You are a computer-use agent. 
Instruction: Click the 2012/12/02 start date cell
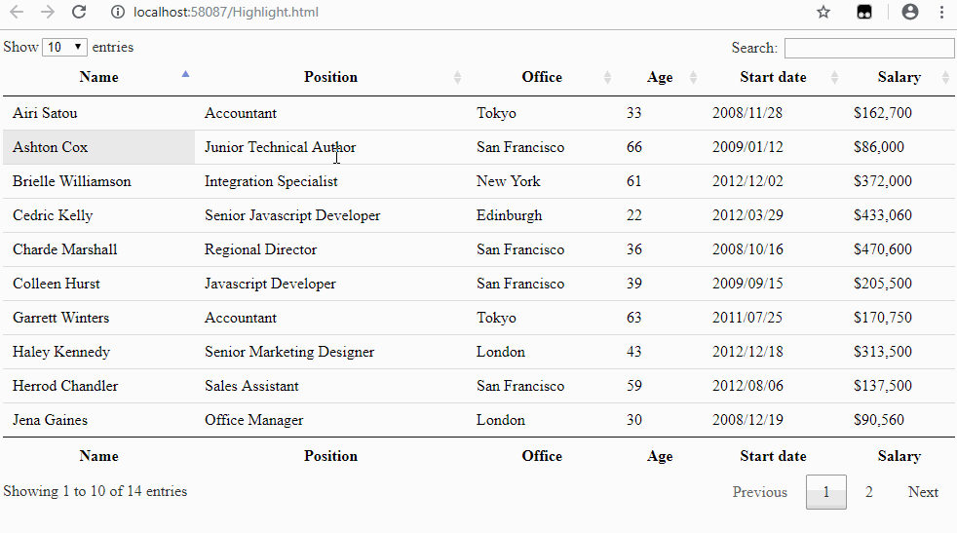click(x=773, y=181)
